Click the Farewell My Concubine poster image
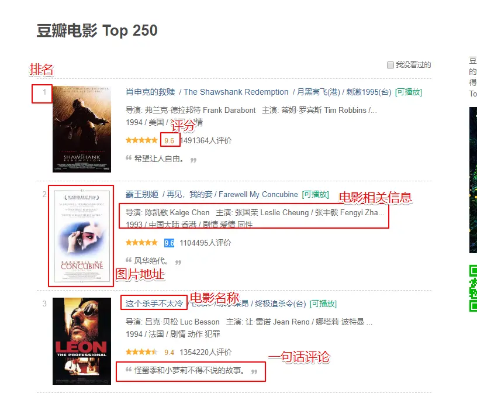This screenshot has width=477, height=400. point(81,236)
